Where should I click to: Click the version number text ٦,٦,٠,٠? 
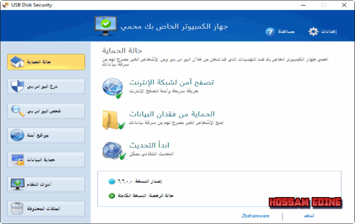(125, 181)
